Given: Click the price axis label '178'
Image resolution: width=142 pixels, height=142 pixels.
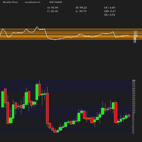Looking at the screenshot, I should pyautogui.click(x=134, y=85).
